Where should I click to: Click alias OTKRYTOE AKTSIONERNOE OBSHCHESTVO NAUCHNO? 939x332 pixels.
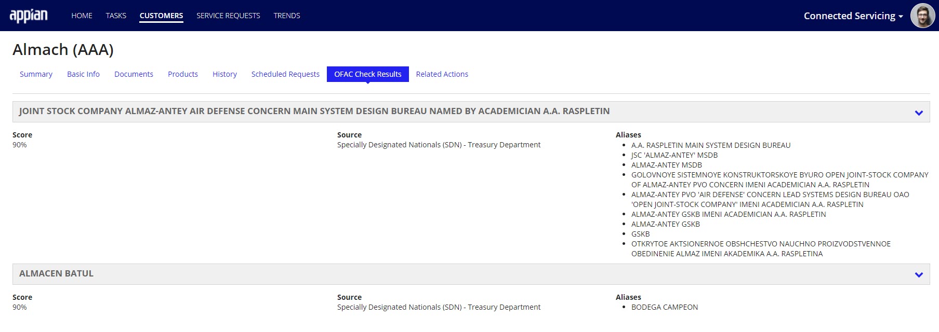(x=761, y=248)
